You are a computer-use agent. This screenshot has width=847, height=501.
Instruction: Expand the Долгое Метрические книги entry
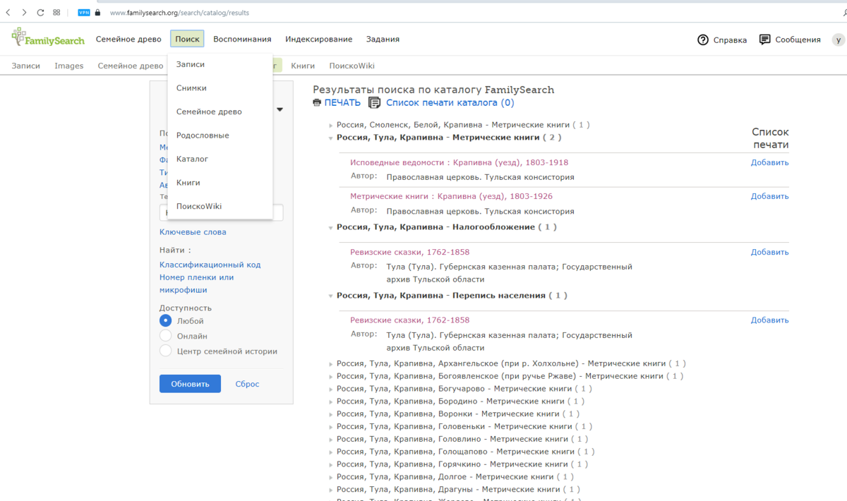(331, 477)
